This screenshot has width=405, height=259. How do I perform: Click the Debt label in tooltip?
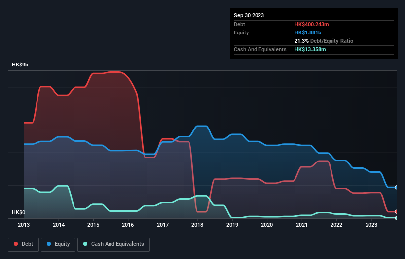[x=239, y=24]
